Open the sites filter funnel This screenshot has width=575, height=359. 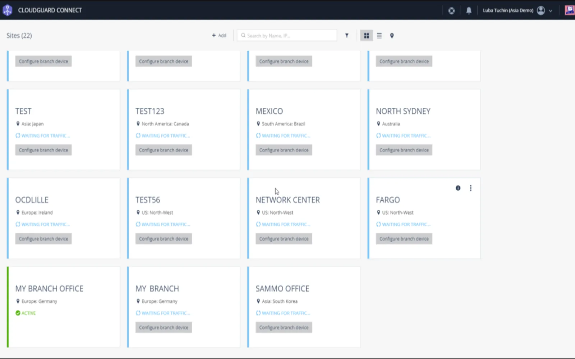pos(347,36)
